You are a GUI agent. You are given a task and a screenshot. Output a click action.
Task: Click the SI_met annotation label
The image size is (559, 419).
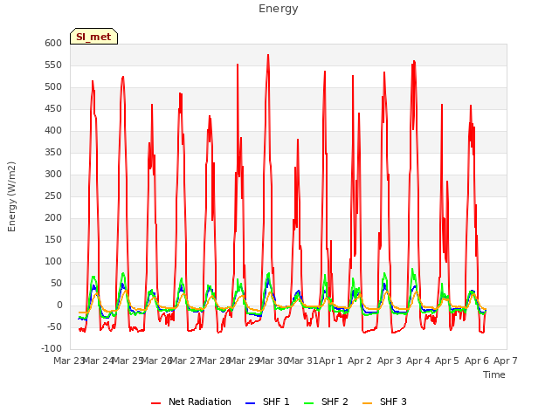click(93, 37)
